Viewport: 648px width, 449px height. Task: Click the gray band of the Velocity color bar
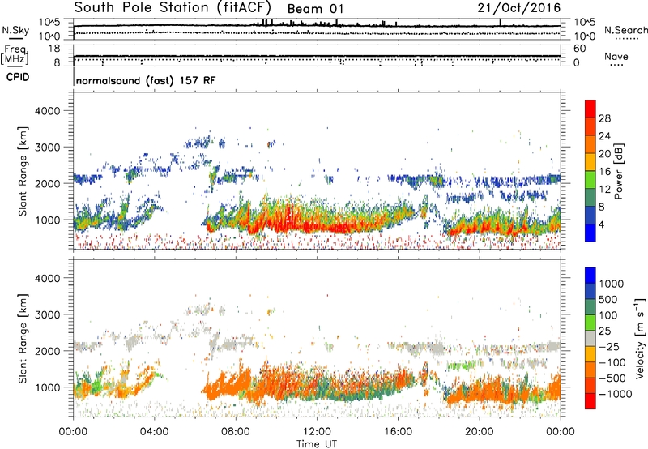[x=590, y=338]
